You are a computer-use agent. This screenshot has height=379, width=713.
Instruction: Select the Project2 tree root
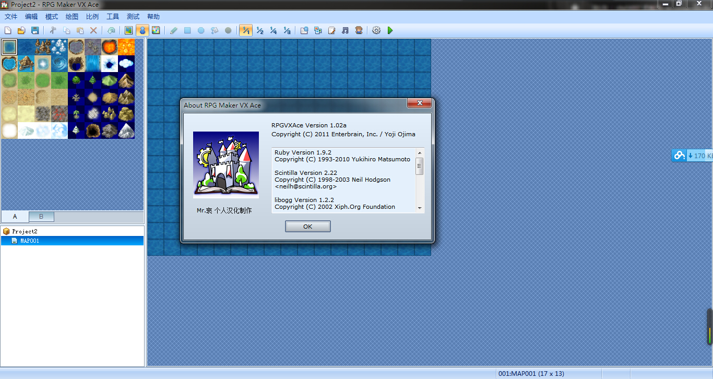(x=25, y=231)
